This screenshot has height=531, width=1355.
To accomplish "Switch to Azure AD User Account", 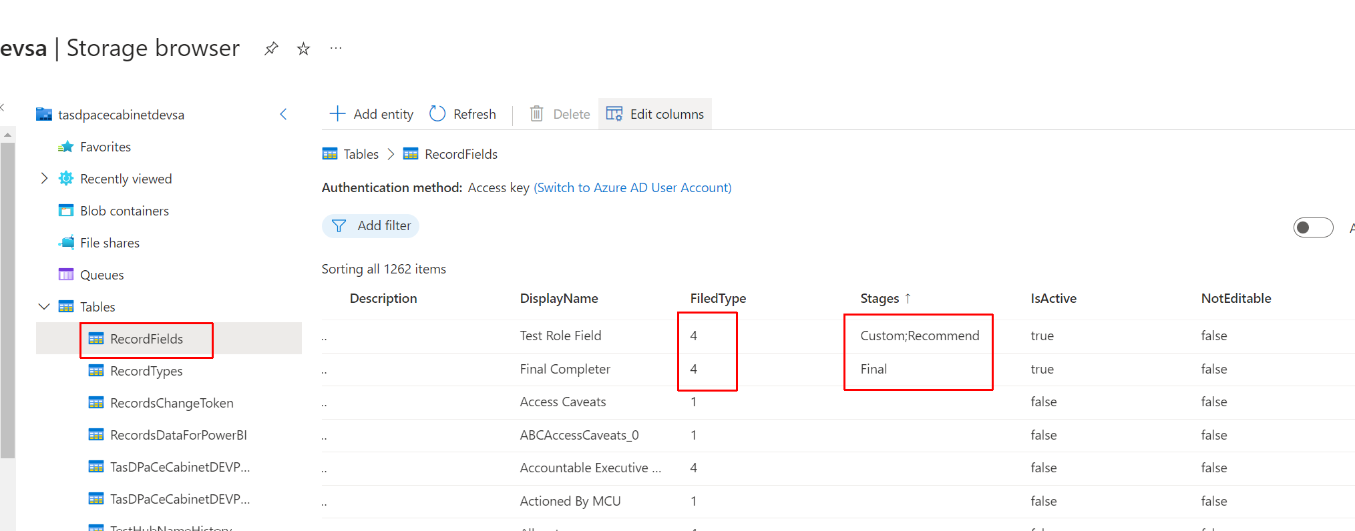I will coord(632,188).
